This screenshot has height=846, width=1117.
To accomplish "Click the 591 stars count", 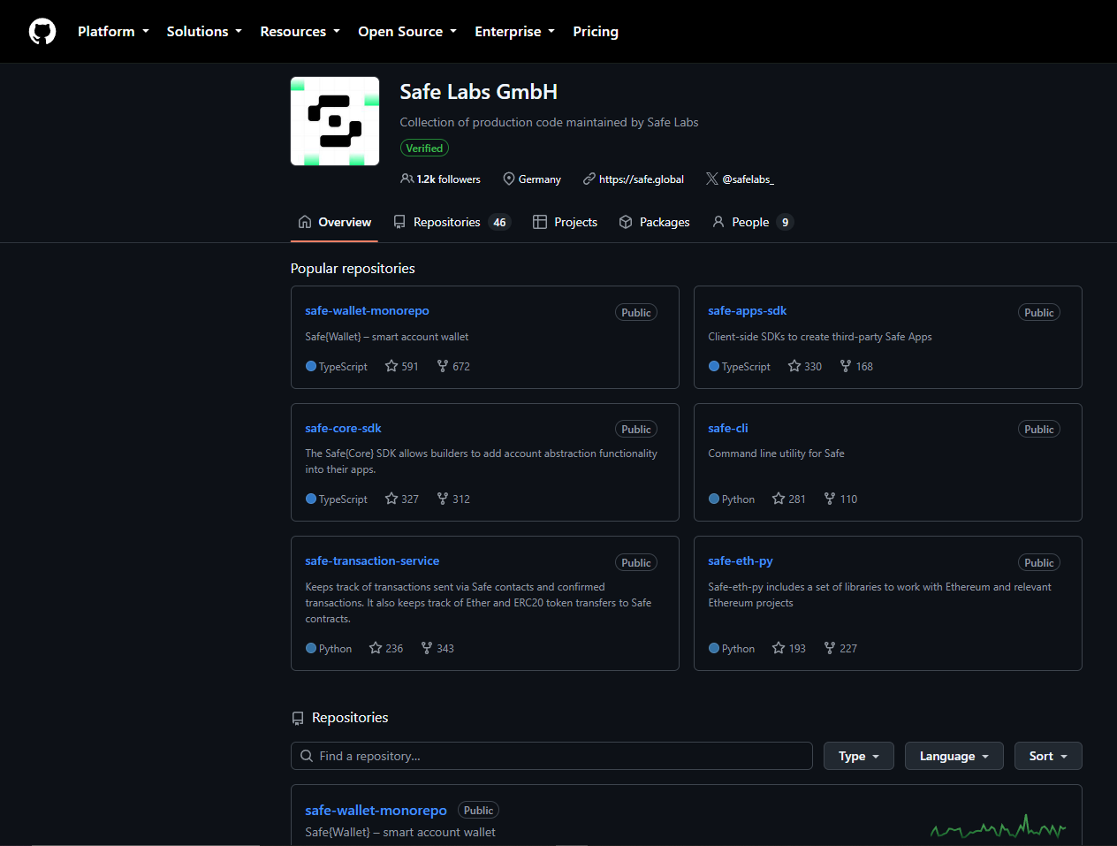I will (409, 366).
